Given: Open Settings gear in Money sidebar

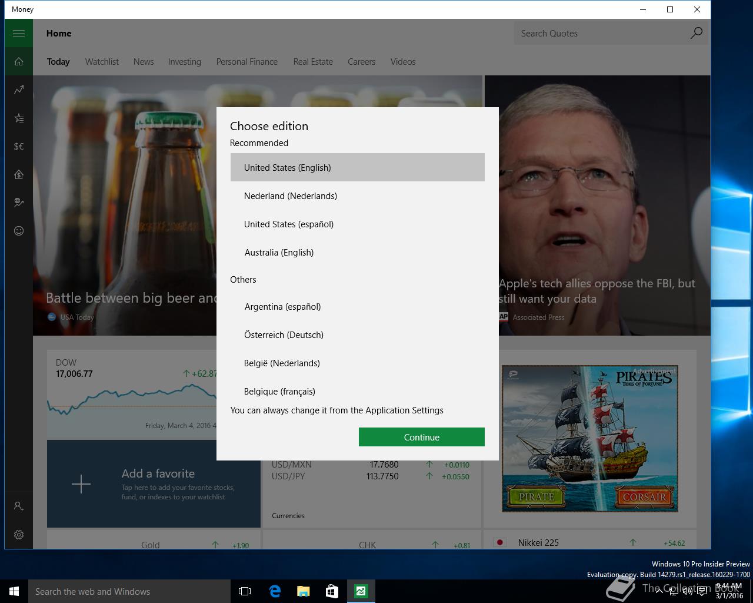Looking at the screenshot, I should coord(19,535).
